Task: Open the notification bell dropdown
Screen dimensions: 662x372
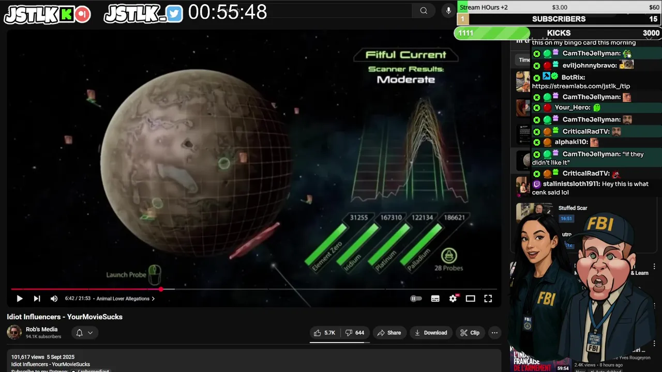Action: click(x=84, y=333)
